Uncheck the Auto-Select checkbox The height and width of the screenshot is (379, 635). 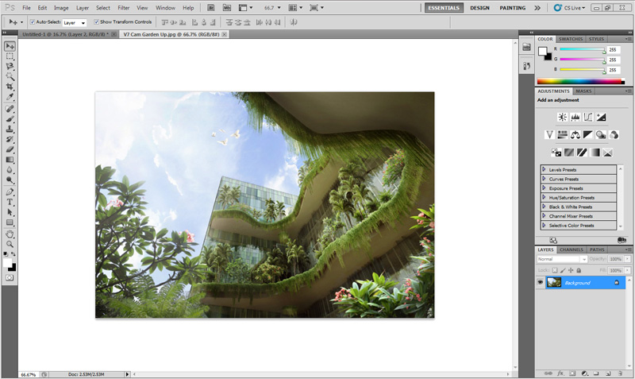(33, 22)
